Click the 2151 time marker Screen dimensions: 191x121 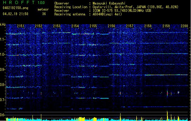[x=21, y=26]
